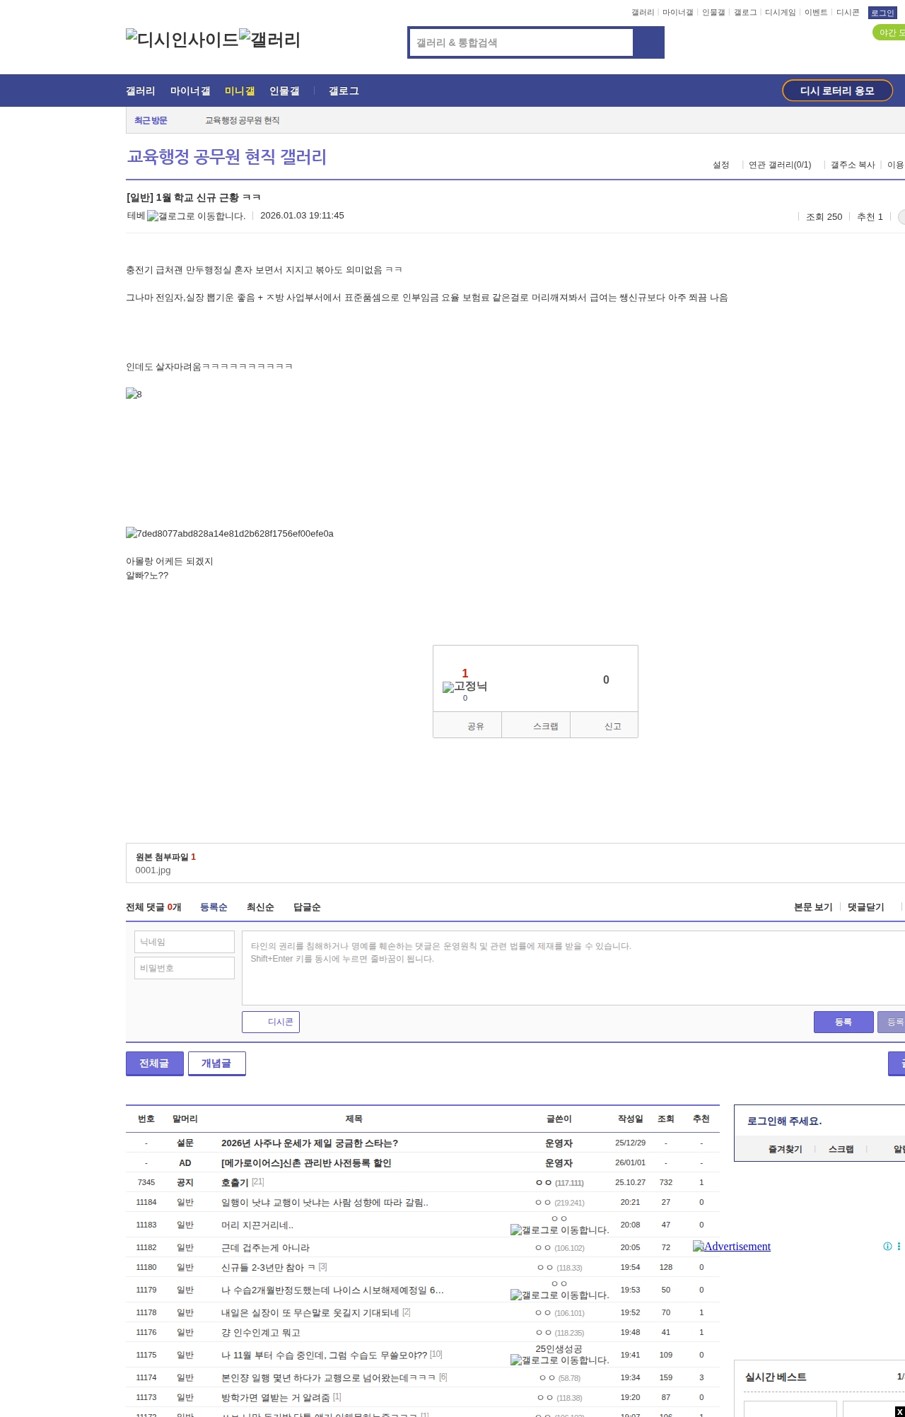The height and width of the screenshot is (1417, 905).
Task: Collapse comments with 댓글닫기
Action: [866, 907]
